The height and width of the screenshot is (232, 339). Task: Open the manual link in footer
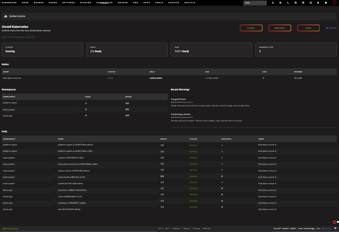click(x=328, y=229)
